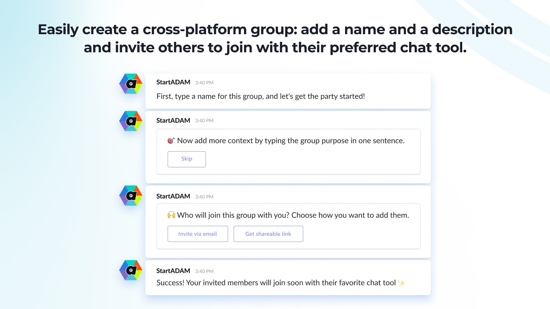
Task: Open StartADAM sender name on the first message
Action: 173,82
